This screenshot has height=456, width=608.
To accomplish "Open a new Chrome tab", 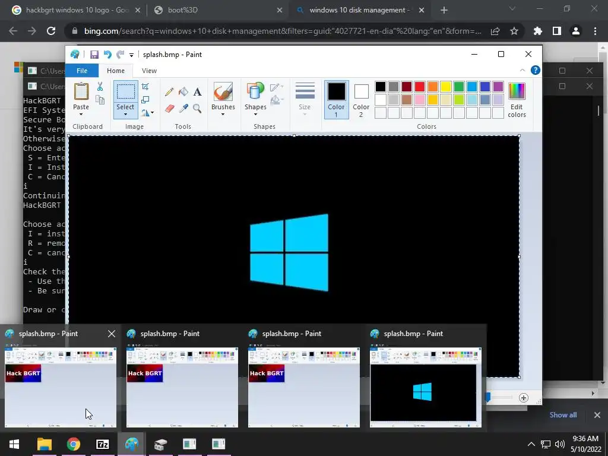I will coord(444,10).
